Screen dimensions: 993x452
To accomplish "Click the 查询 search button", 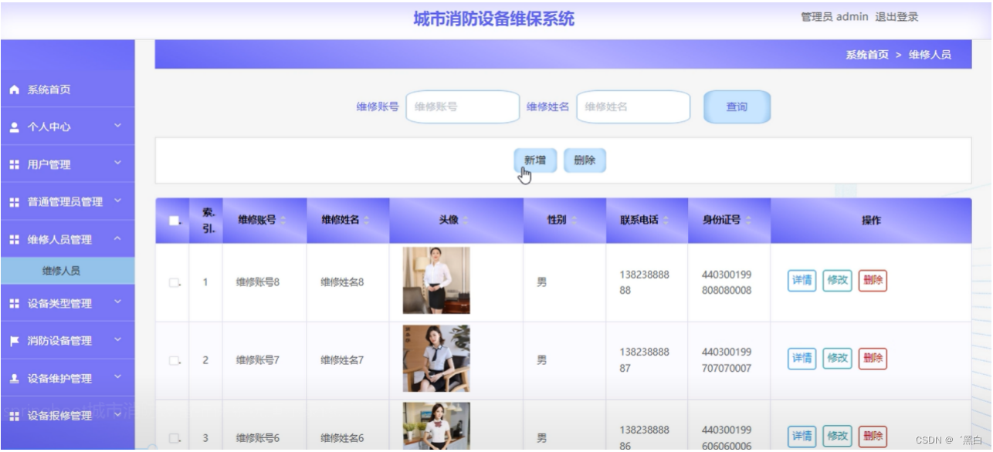I will click(737, 107).
